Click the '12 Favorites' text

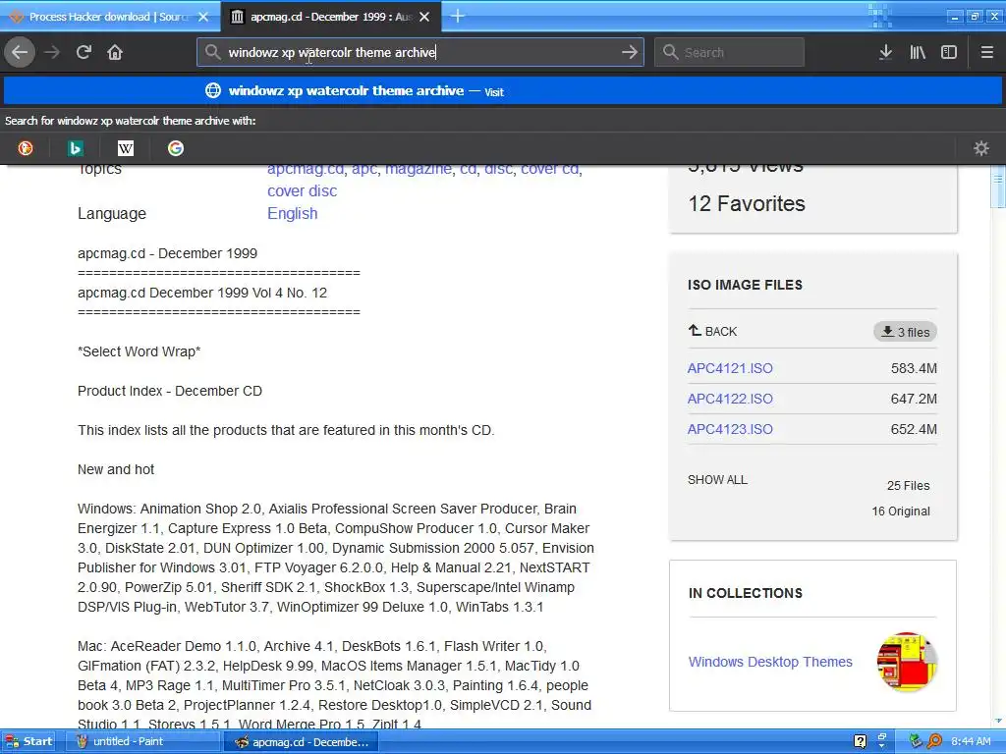point(747,204)
